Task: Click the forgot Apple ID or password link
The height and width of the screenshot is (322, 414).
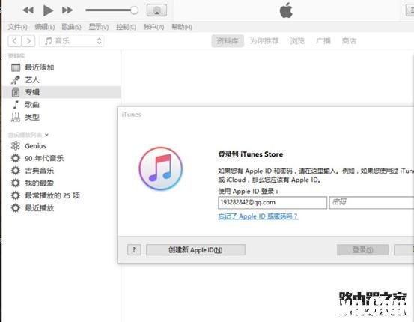Action: 258,216
